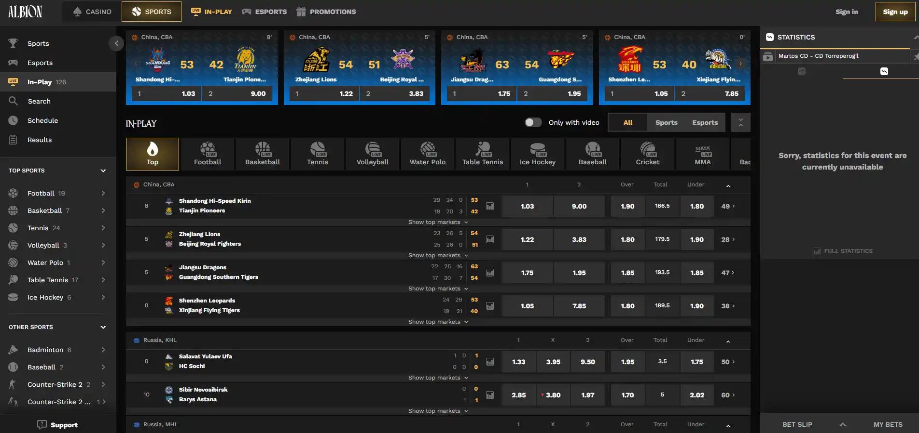The image size is (919, 433).
Task: Select the Table Tennis live sport icon
Action: (x=483, y=154)
